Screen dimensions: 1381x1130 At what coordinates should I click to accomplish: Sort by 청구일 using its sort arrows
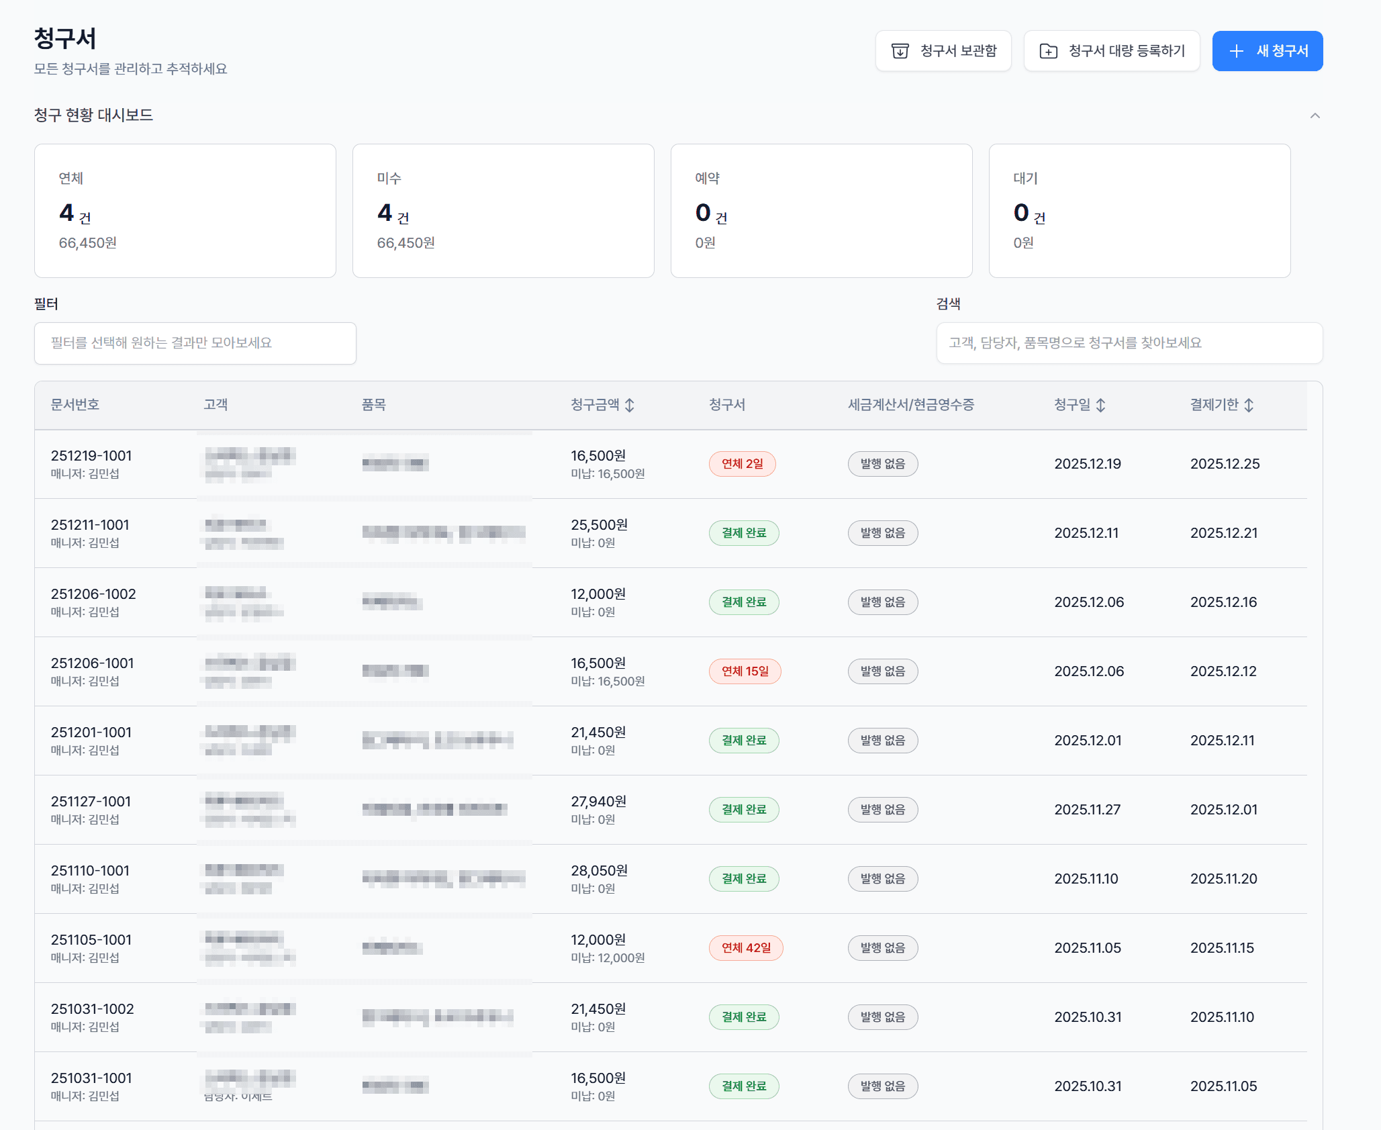[1100, 405]
